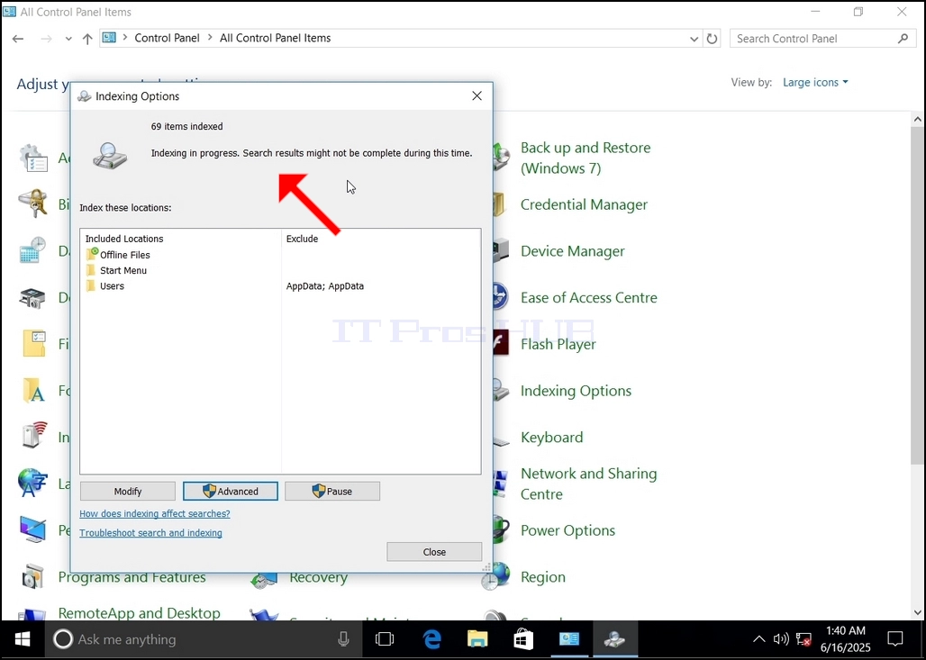Click the BitLocker keys and padlock icon
Screen dimensions: 926x660
pyautogui.click(x=32, y=203)
